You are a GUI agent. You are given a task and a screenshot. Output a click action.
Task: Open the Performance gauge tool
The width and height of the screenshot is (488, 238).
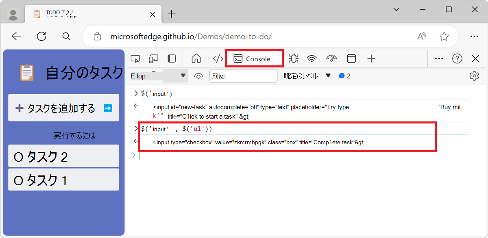coord(331,58)
